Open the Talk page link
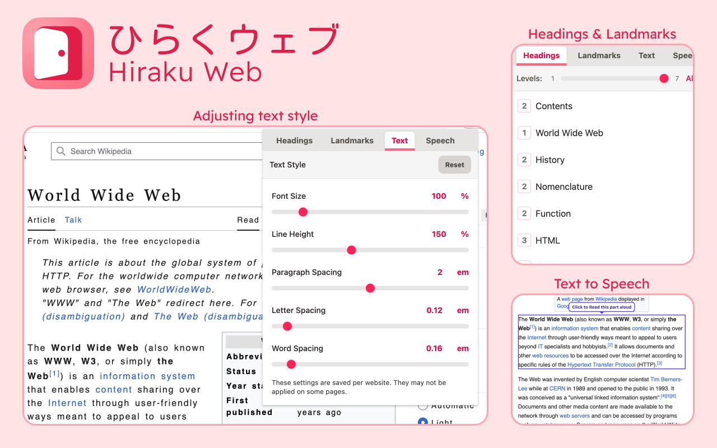Screen dimensions: 717x448 click(73, 220)
